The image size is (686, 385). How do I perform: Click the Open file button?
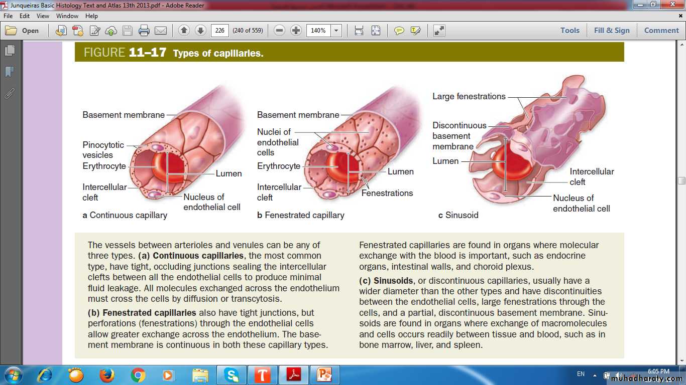tap(23, 31)
